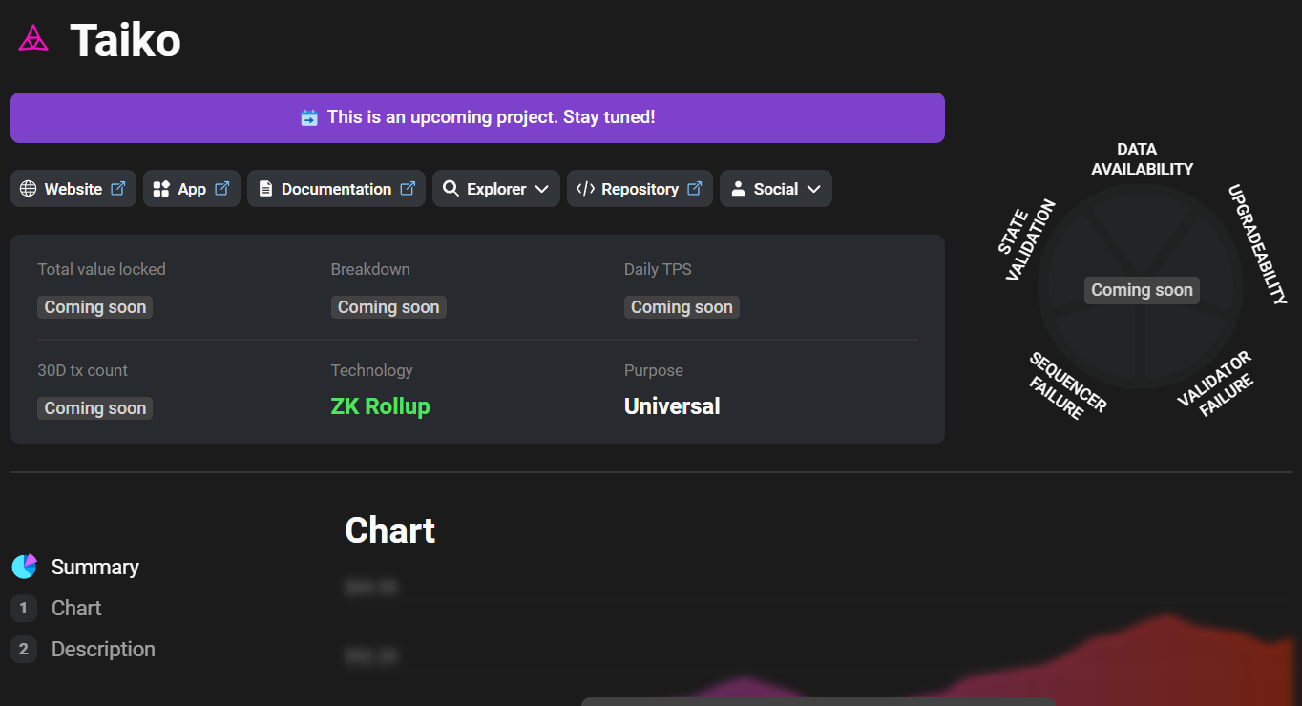The height and width of the screenshot is (706, 1302).
Task: Click Coming soon badge under Daily TPS
Action: (x=682, y=307)
